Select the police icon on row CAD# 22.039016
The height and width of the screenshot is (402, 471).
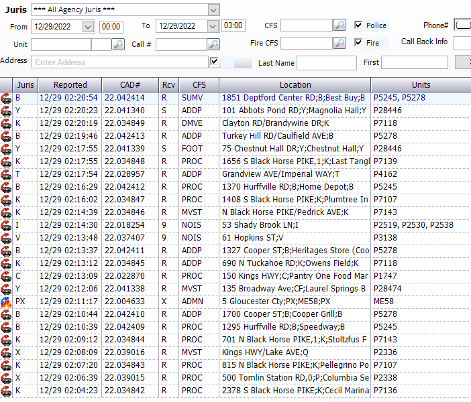tap(6, 352)
